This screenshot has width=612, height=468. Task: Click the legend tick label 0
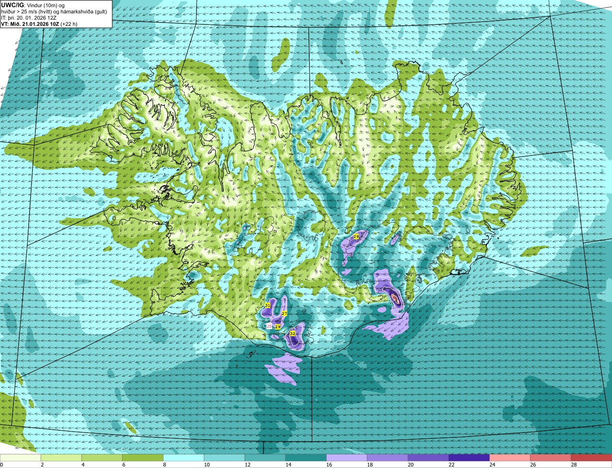coord(1,465)
